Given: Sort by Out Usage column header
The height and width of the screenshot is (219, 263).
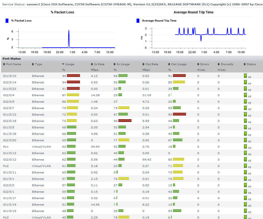Looking at the screenshot, I should coord(177,64).
